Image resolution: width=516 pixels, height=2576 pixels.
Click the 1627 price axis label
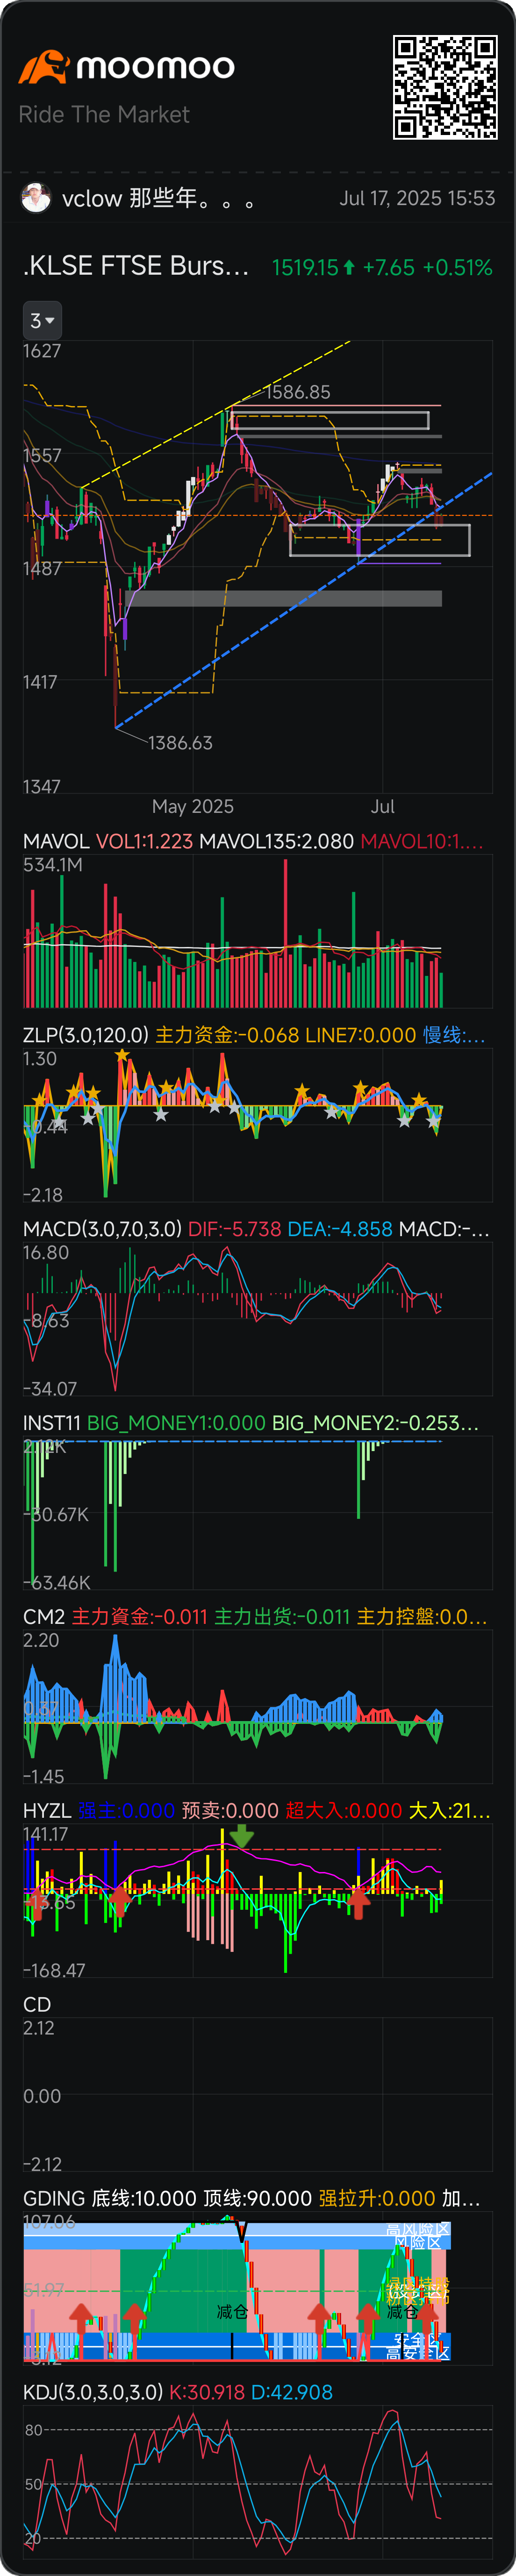[42, 351]
